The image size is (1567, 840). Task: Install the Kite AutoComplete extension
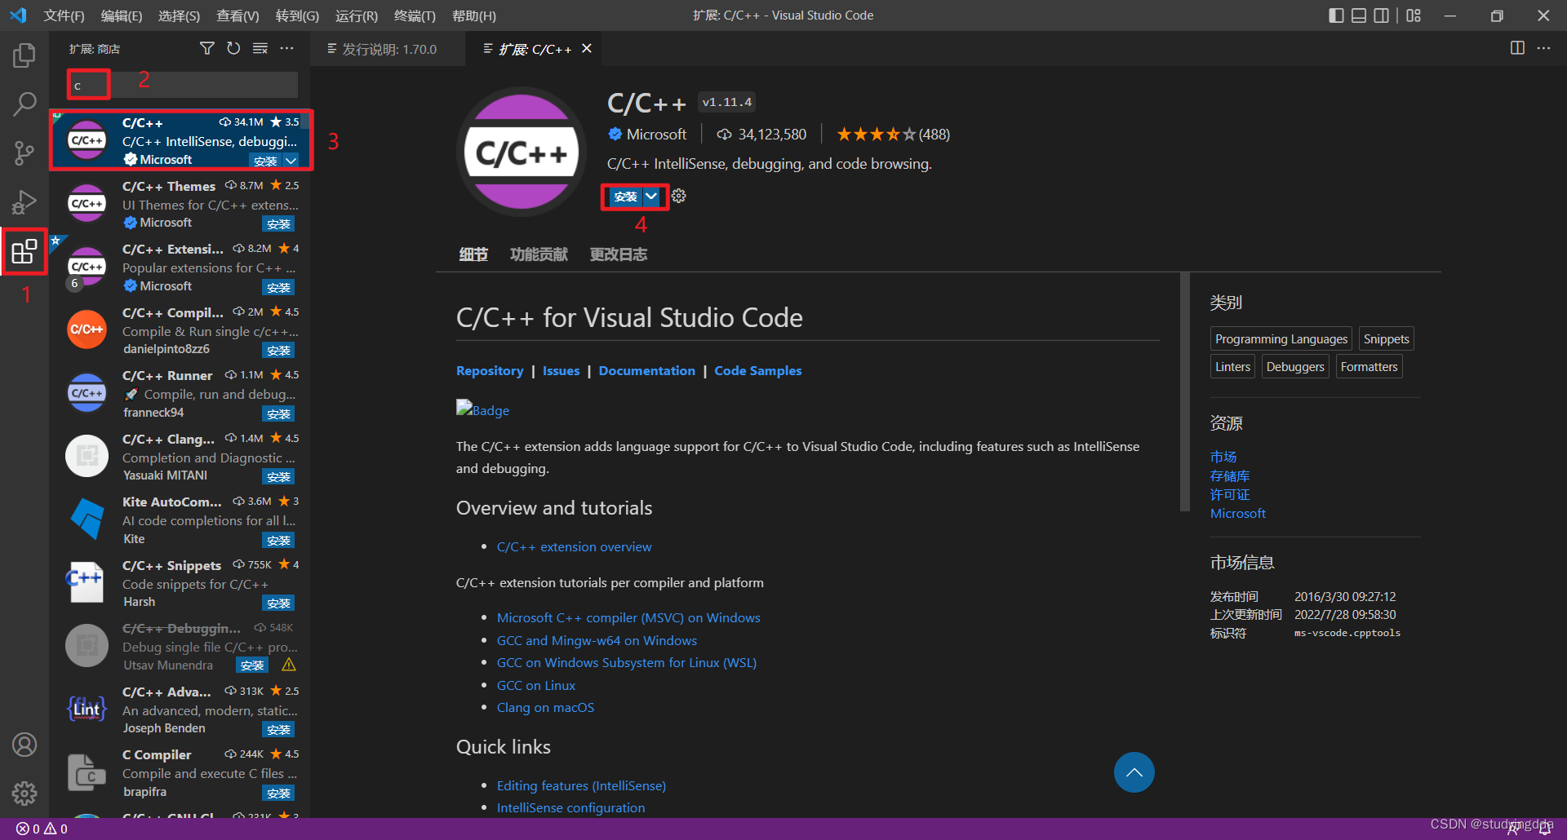(278, 541)
